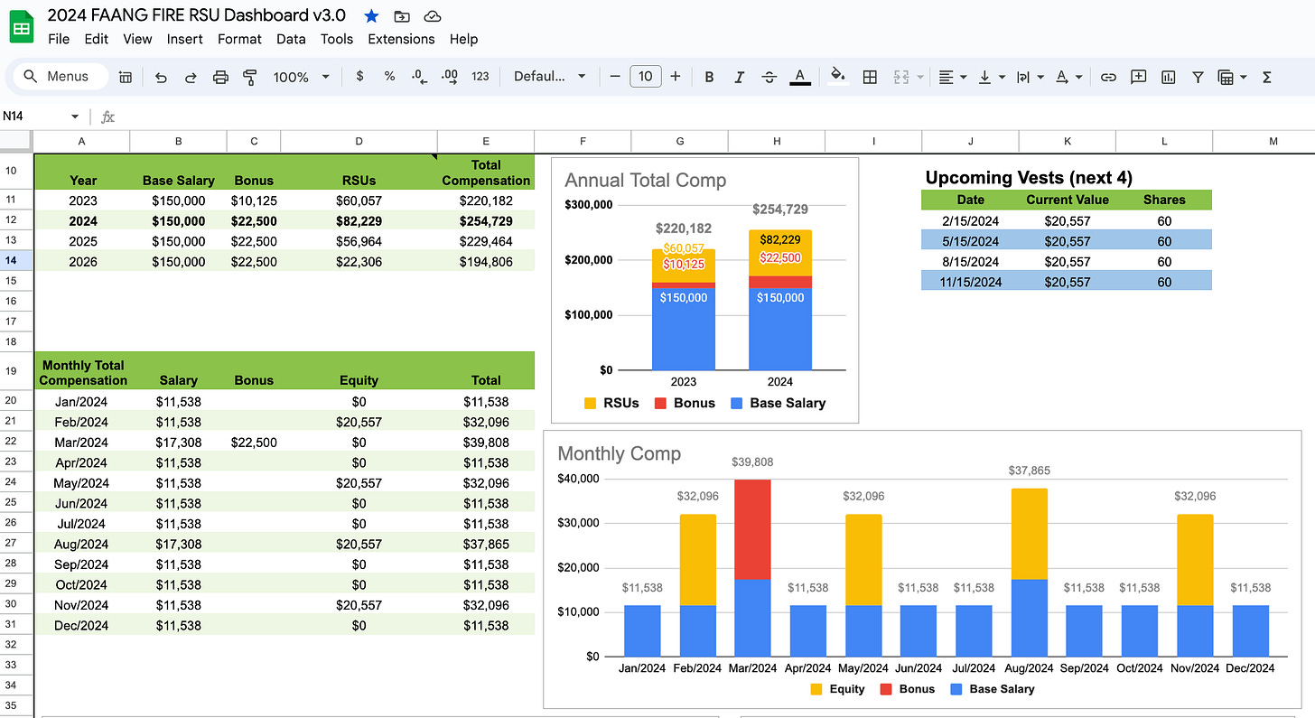This screenshot has width=1315, height=718.
Task: Open the text color picker
Action: pyautogui.click(x=800, y=77)
